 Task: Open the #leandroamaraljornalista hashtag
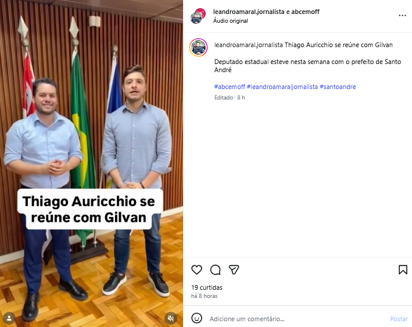click(282, 87)
